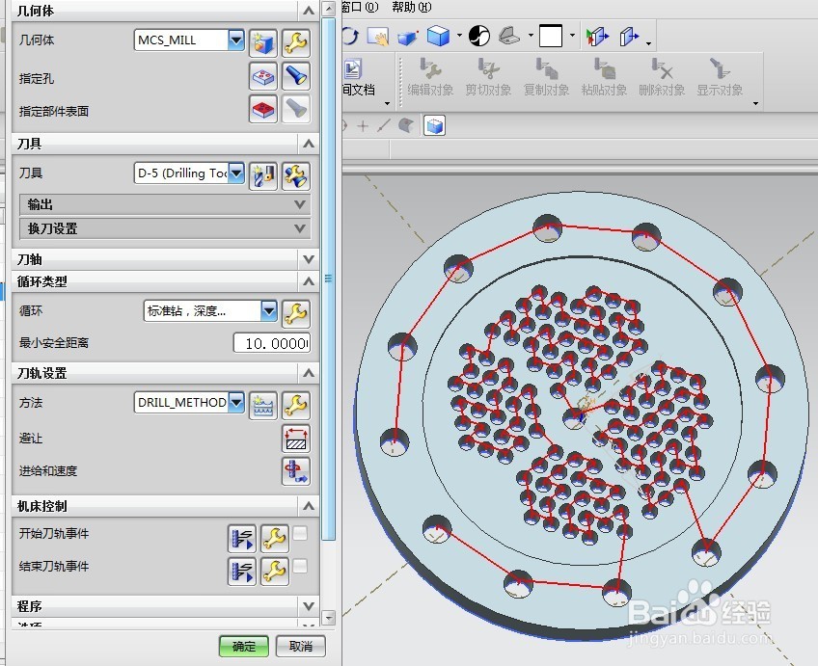Click the small blue cube icon below toolbar

pyautogui.click(x=434, y=125)
